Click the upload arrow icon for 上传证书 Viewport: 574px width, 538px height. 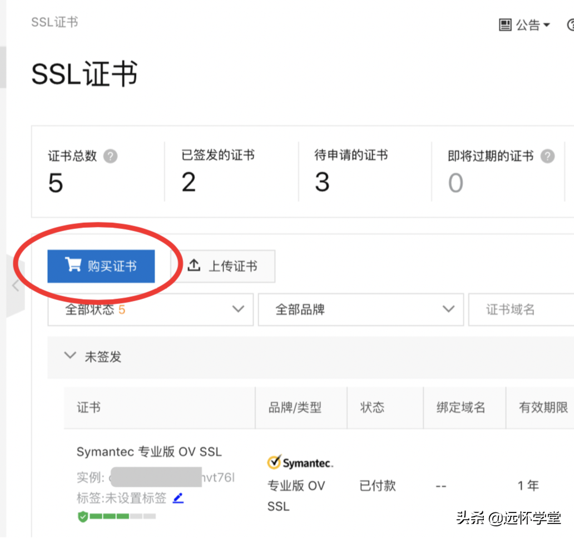tap(194, 265)
